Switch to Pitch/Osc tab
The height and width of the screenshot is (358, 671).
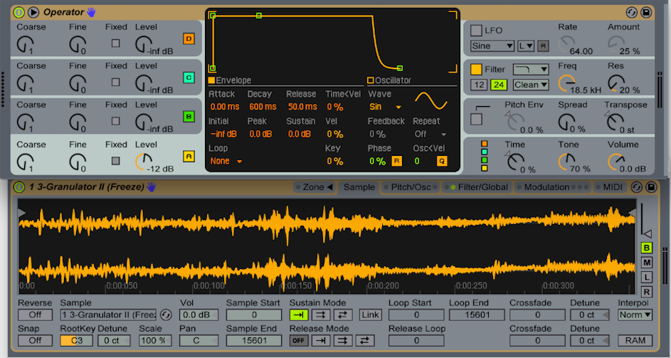[x=410, y=187]
